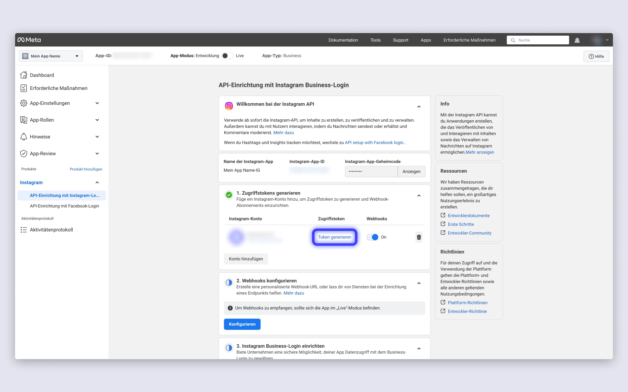Click the Erforderliche Maßnahmen checklist icon
The width and height of the screenshot is (628, 392).
[24, 88]
